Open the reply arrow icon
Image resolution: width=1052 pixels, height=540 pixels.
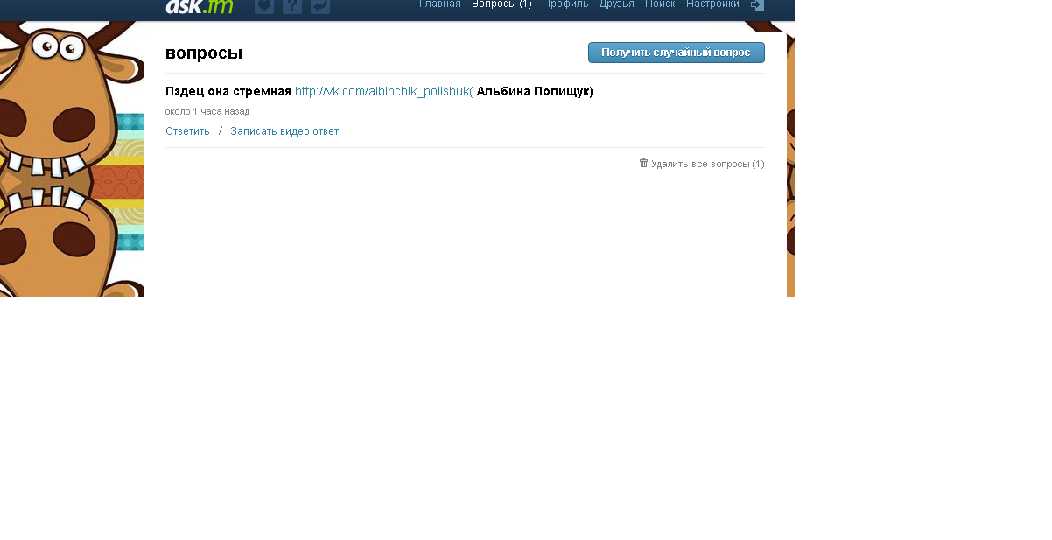point(320,6)
